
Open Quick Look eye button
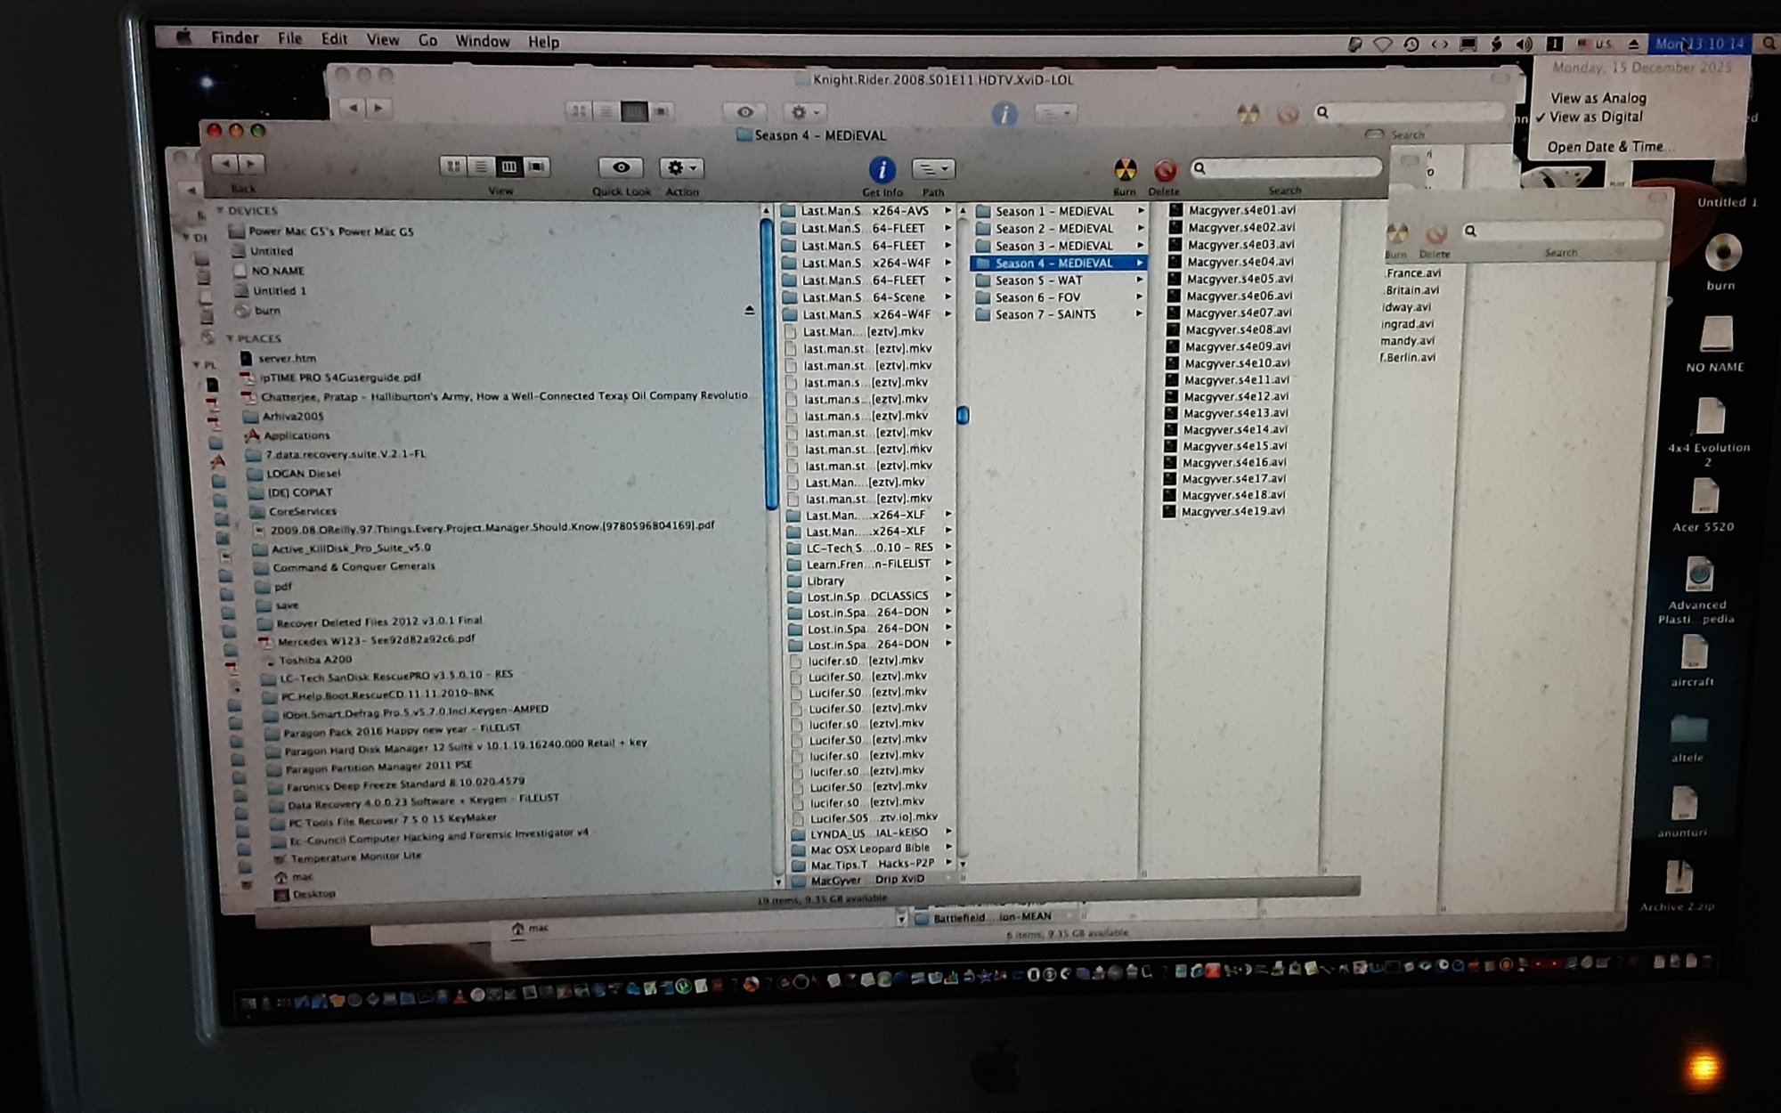pyautogui.click(x=621, y=167)
